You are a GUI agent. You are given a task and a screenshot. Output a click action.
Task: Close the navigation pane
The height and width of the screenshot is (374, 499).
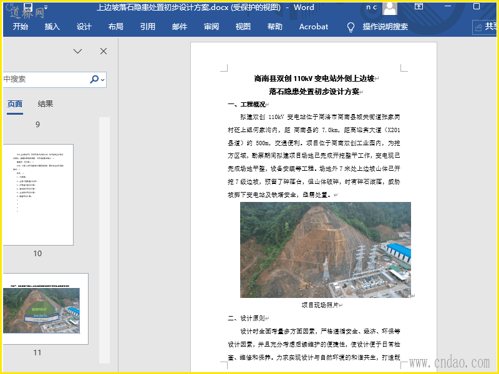pyautogui.click(x=104, y=51)
